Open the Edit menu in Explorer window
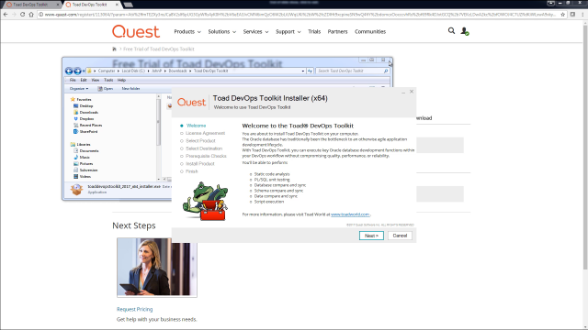The image size is (588, 330). pos(84,80)
